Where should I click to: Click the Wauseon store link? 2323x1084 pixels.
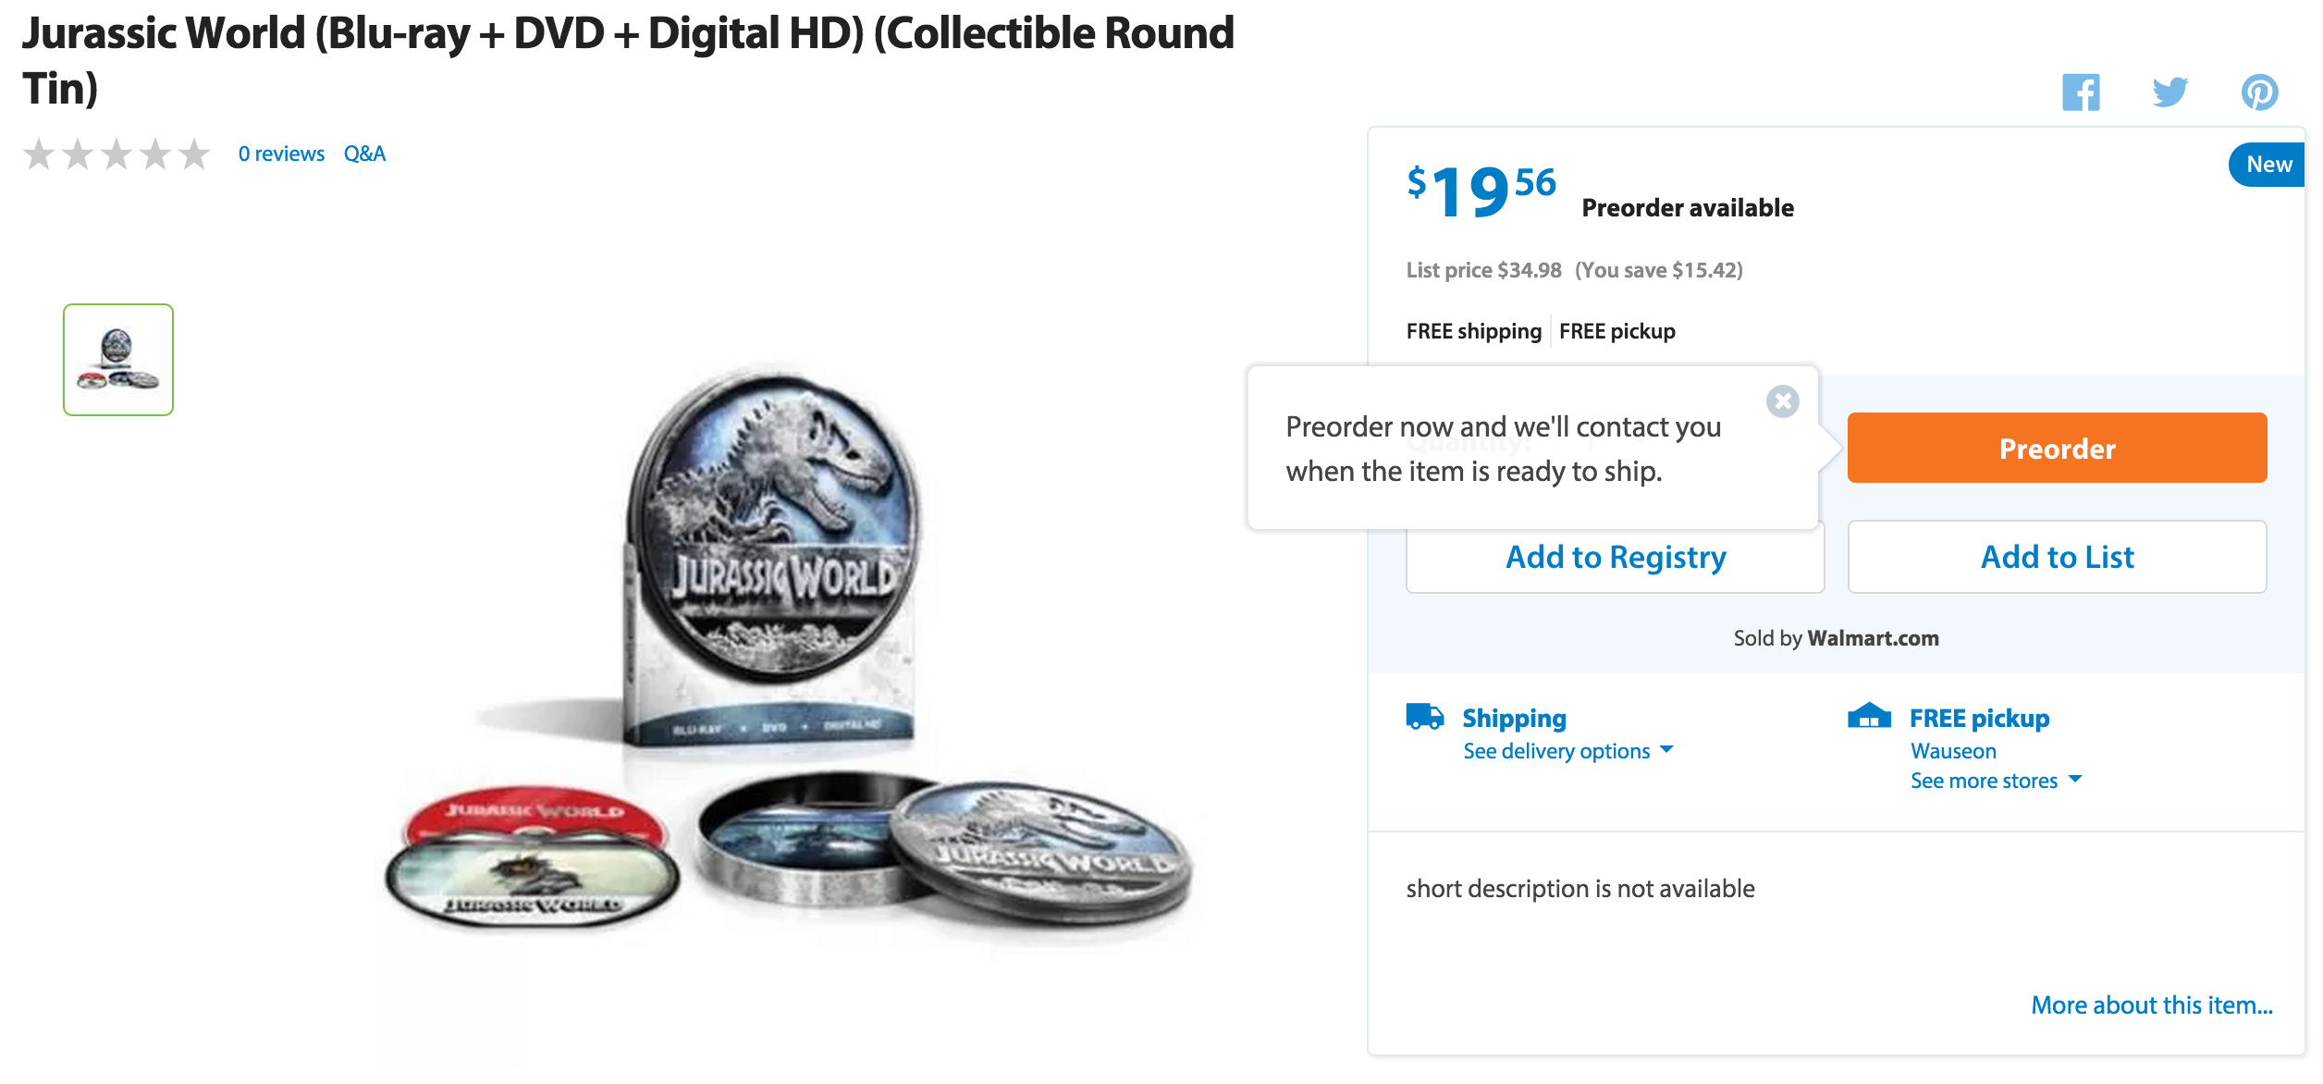click(1953, 751)
